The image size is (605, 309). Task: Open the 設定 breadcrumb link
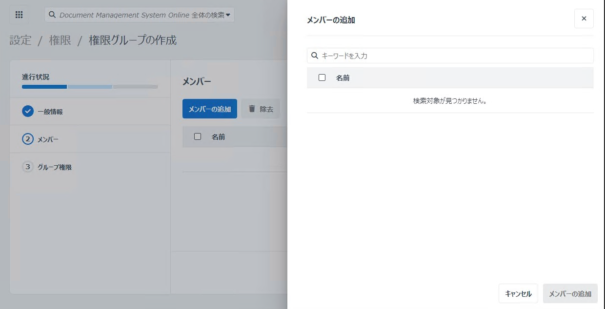point(20,40)
